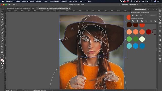Go to Home screen icon

pyautogui.click(x=9, y=5)
